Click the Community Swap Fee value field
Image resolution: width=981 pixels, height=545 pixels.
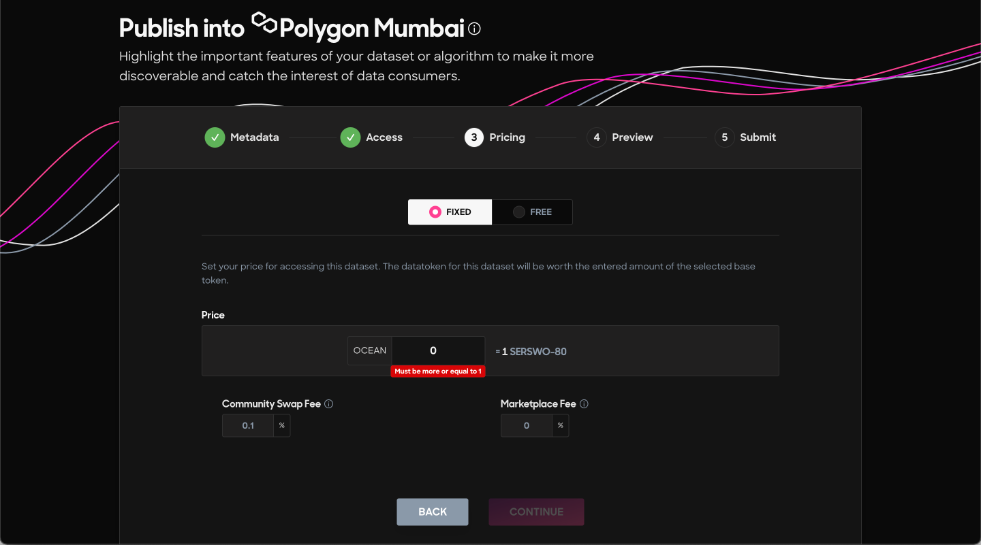tap(248, 426)
